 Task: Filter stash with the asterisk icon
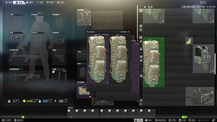[x=141, y=26]
